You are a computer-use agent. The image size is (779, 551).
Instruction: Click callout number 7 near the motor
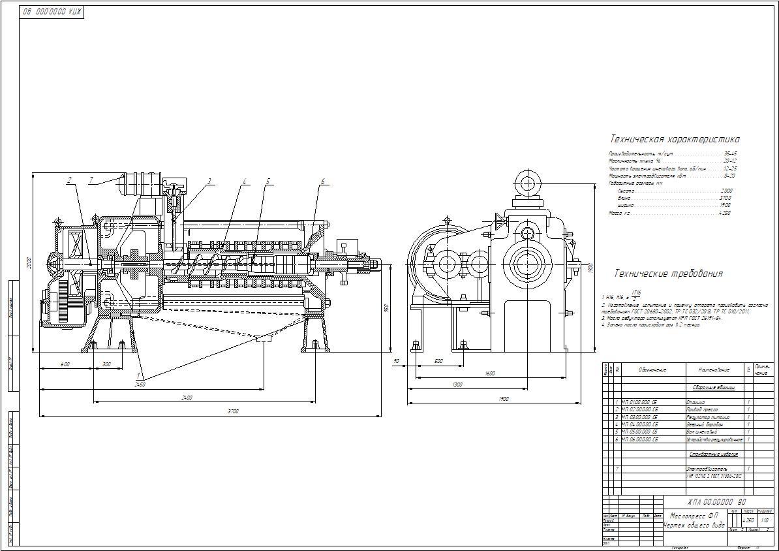[x=91, y=179]
